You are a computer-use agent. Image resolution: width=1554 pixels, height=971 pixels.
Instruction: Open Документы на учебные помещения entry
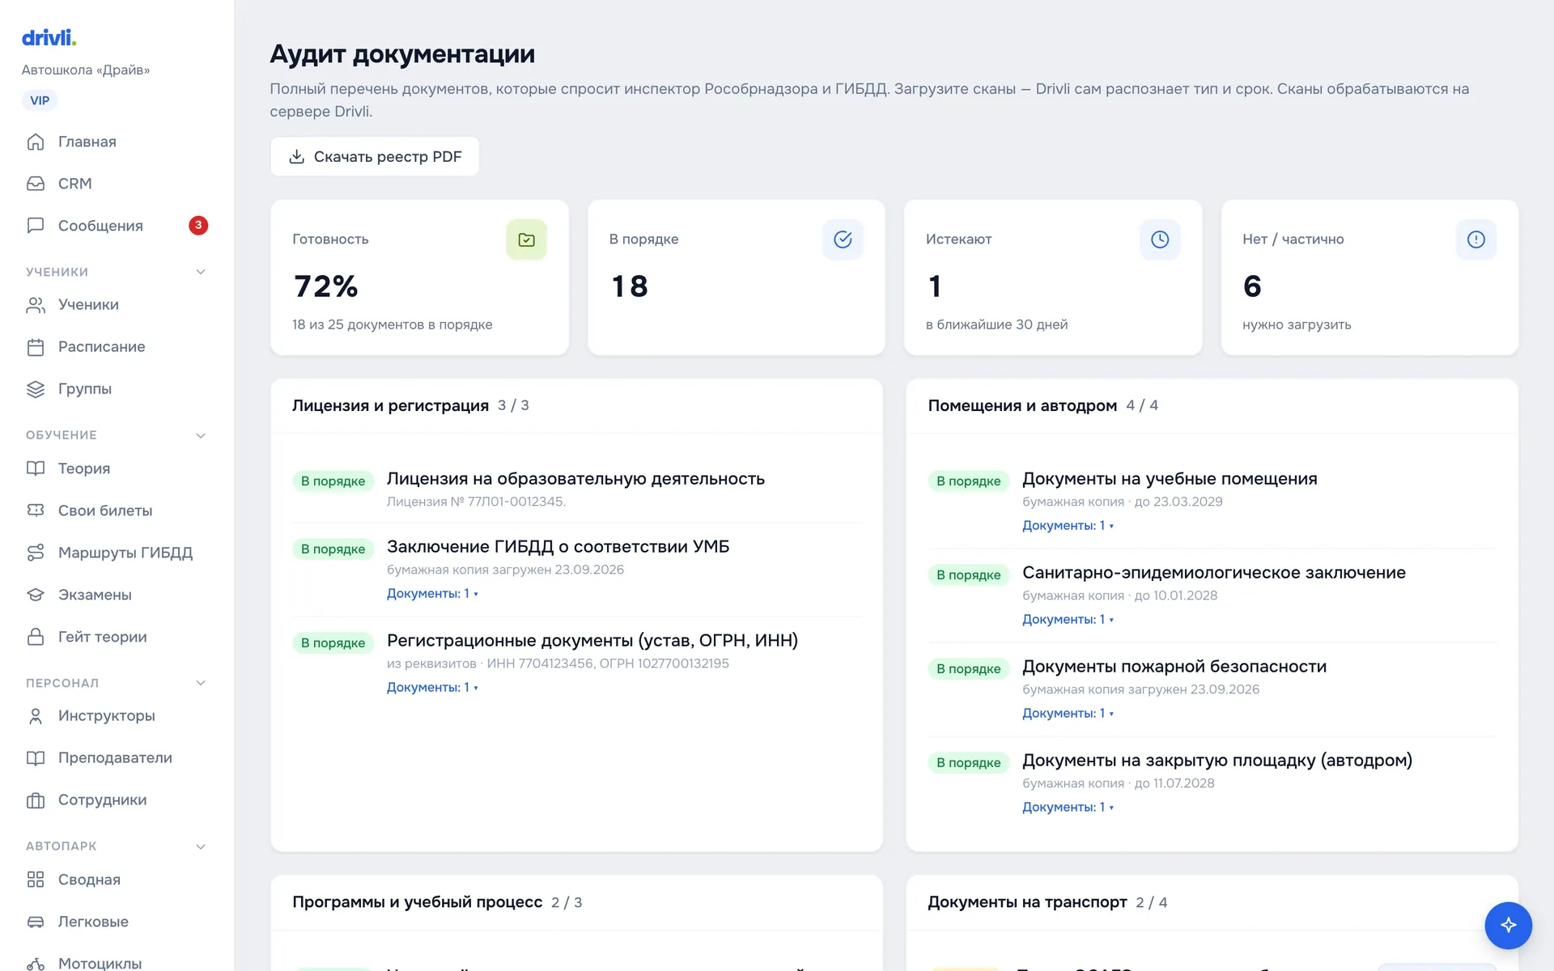[x=1170, y=478]
